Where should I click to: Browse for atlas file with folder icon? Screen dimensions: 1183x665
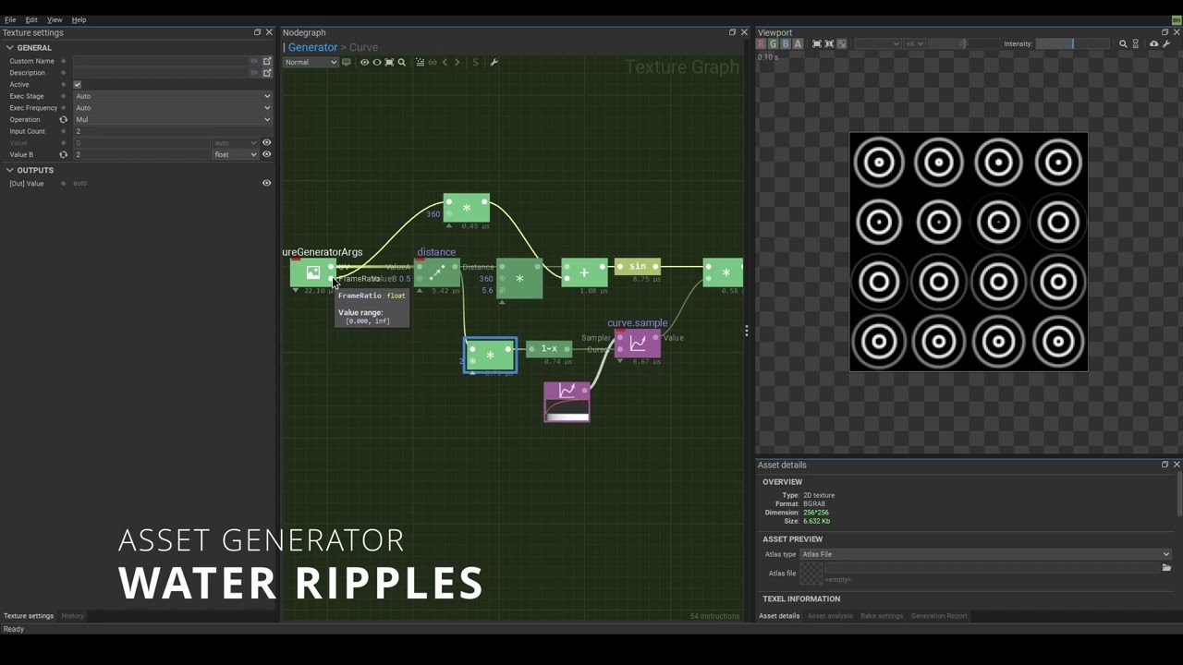[1166, 568]
